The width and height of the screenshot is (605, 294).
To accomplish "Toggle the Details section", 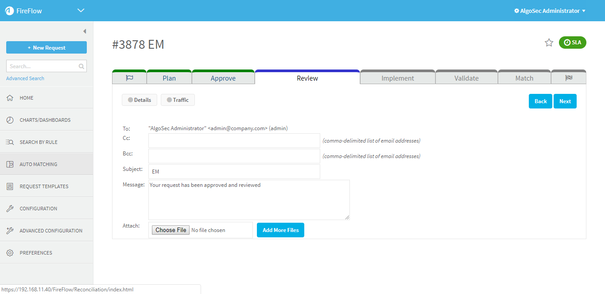I will click(x=139, y=100).
